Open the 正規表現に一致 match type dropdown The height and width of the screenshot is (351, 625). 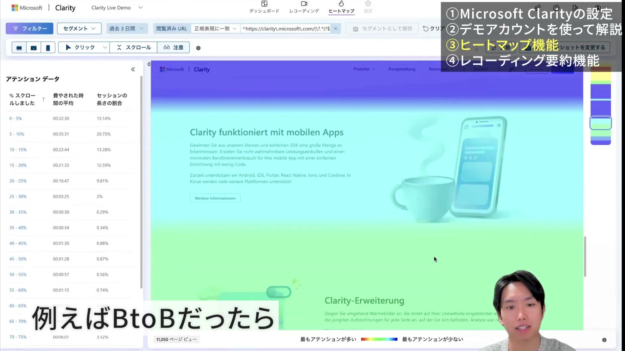click(215, 29)
